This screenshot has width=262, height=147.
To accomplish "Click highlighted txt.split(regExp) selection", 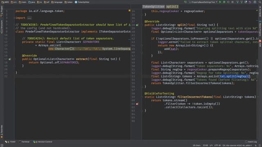I will click(235, 76).
